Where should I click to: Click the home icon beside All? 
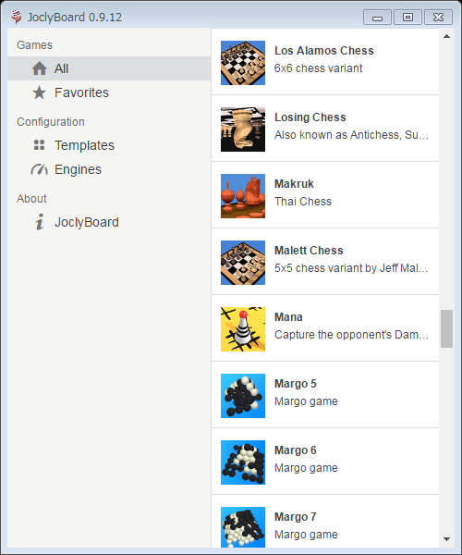point(39,68)
